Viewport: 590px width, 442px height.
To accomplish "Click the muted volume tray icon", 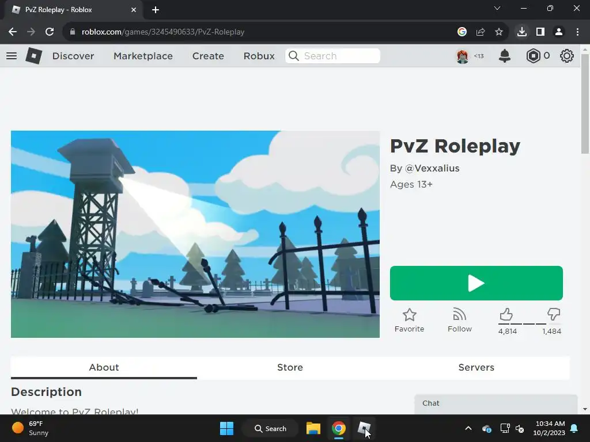I will (x=520, y=428).
